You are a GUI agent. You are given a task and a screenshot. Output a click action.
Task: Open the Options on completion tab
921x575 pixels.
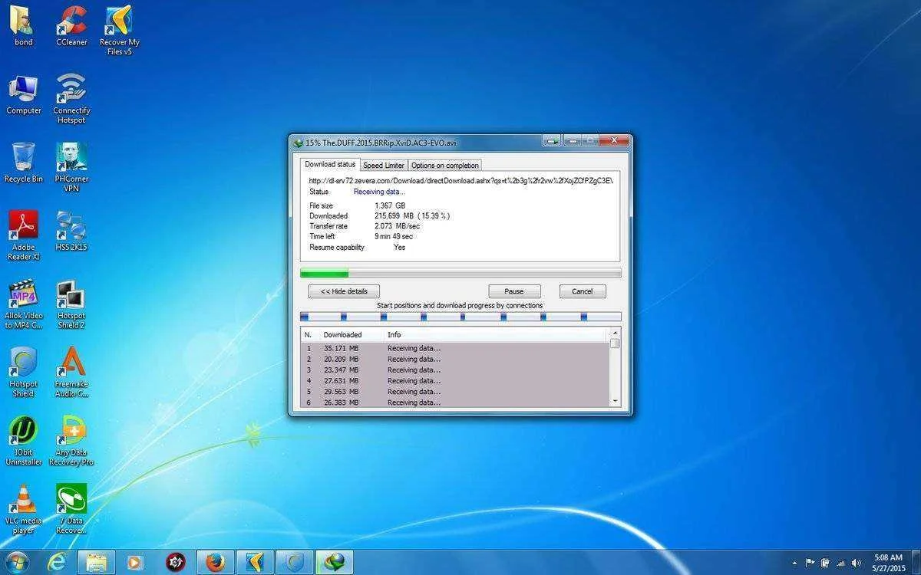pyautogui.click(x=445, y=165)
